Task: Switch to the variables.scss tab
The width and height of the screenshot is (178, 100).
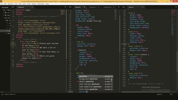Action: [x=108, y=7]
